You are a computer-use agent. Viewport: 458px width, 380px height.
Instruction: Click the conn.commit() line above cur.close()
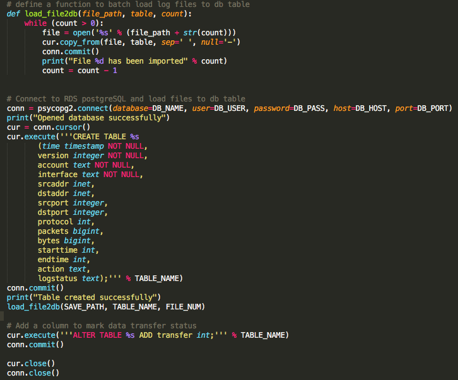(x=35, y=345)
